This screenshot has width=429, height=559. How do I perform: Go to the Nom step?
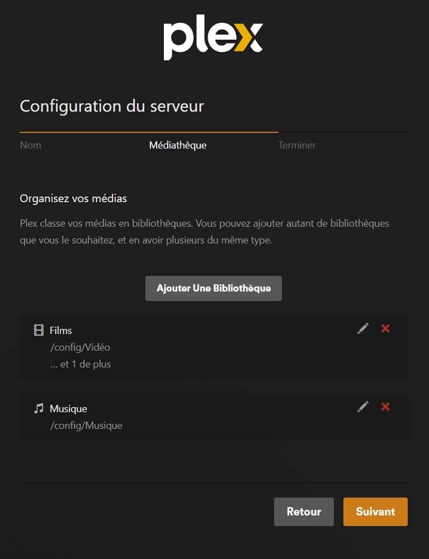tap(31, 145)
